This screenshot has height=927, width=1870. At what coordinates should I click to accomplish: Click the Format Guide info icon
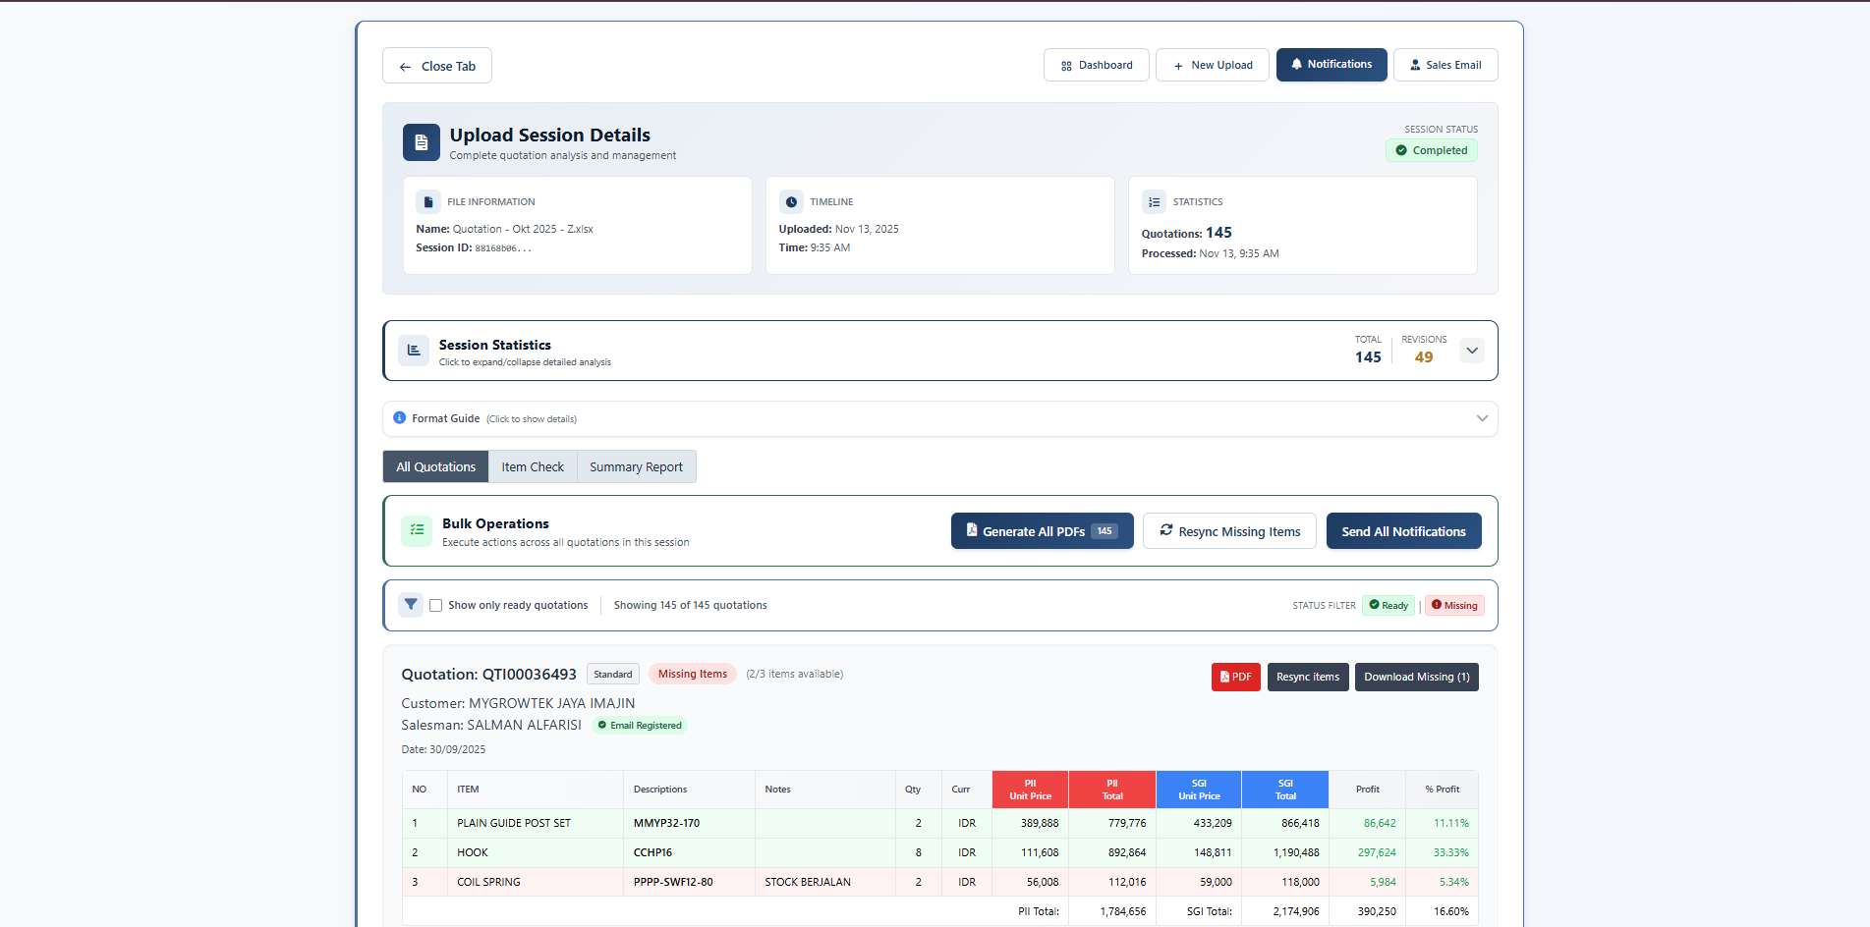click(x=400, y=418)
